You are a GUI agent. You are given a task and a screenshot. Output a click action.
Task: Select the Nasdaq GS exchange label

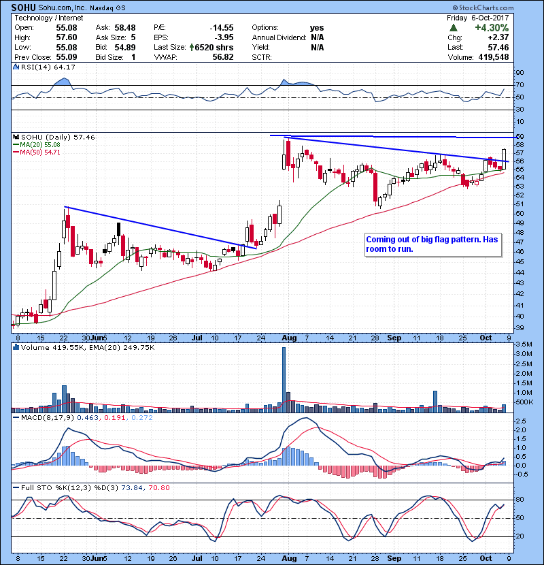[107, 8]
